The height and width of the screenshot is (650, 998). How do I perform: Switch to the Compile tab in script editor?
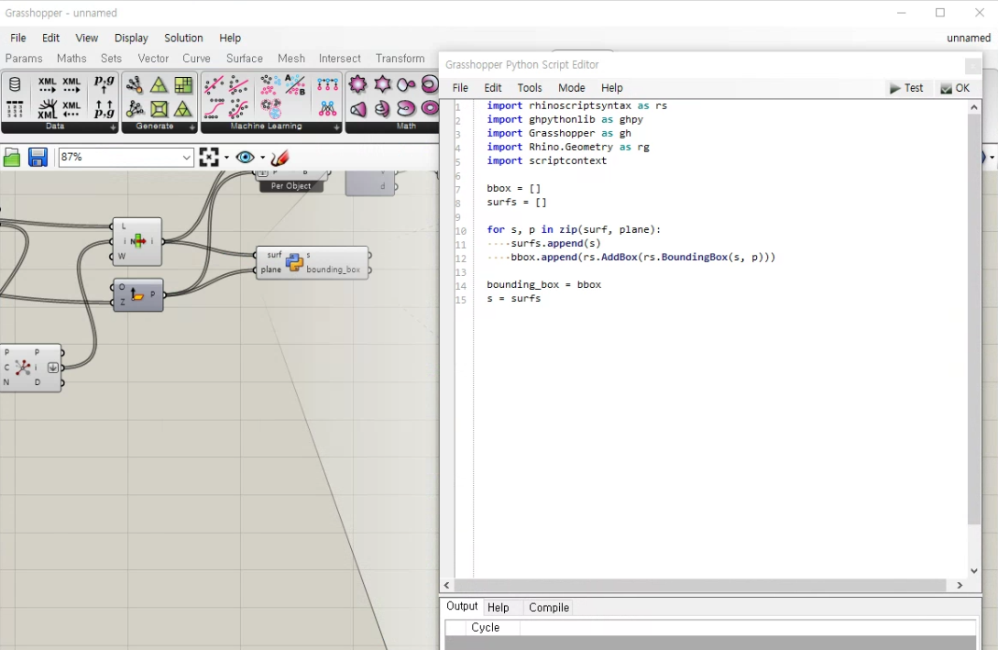pos(549,607)
